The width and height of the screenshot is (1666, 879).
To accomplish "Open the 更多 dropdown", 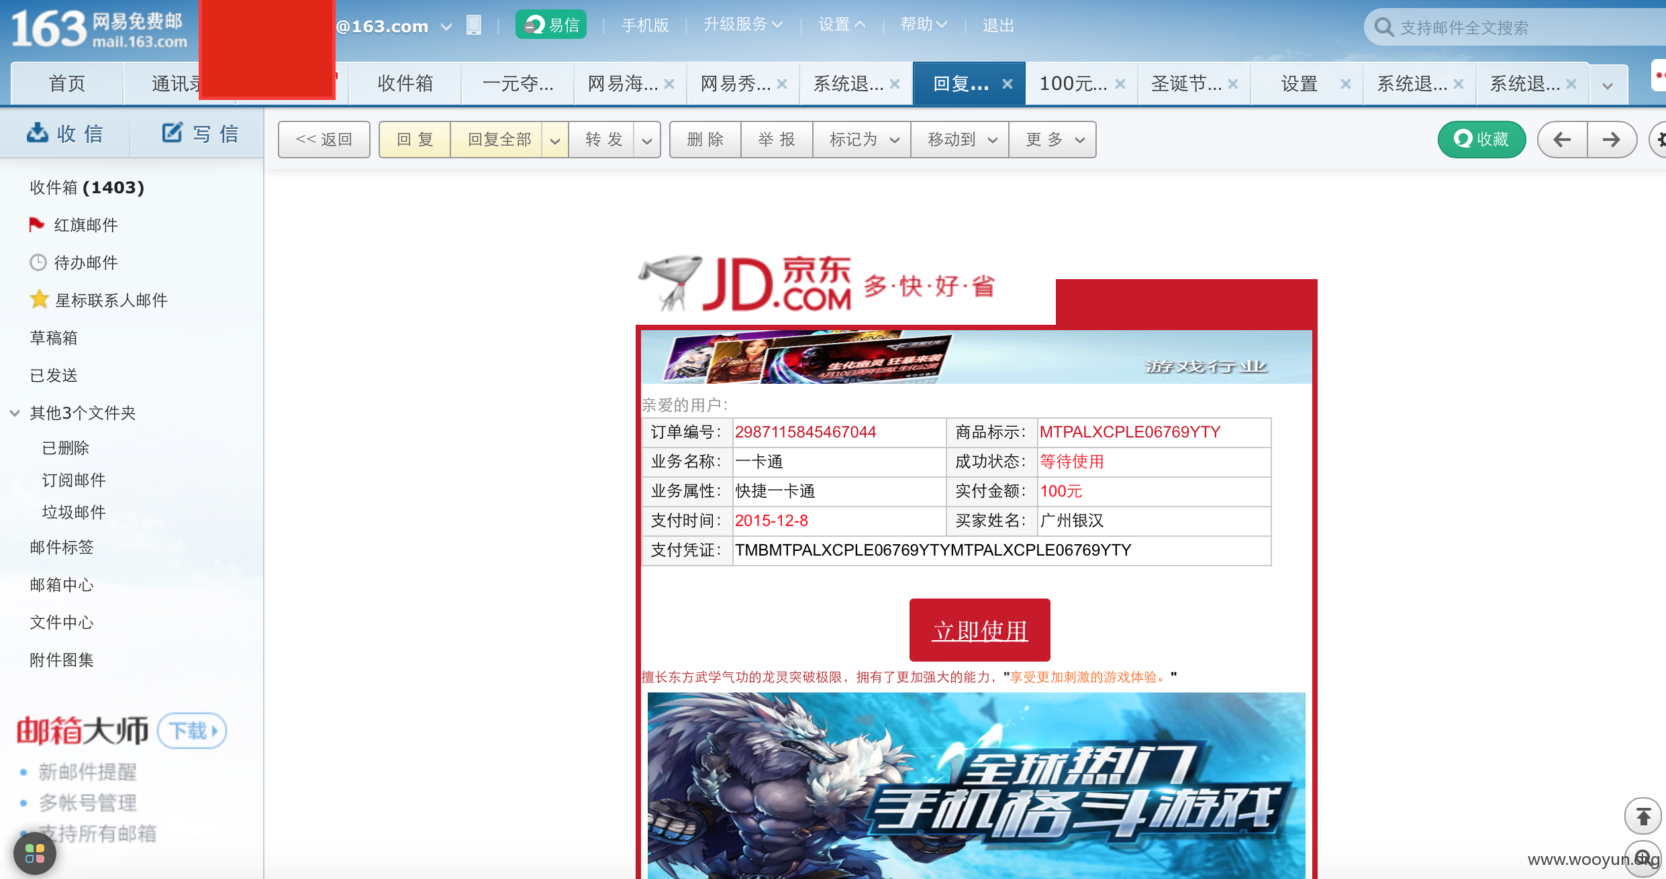I will (1052, 140).
